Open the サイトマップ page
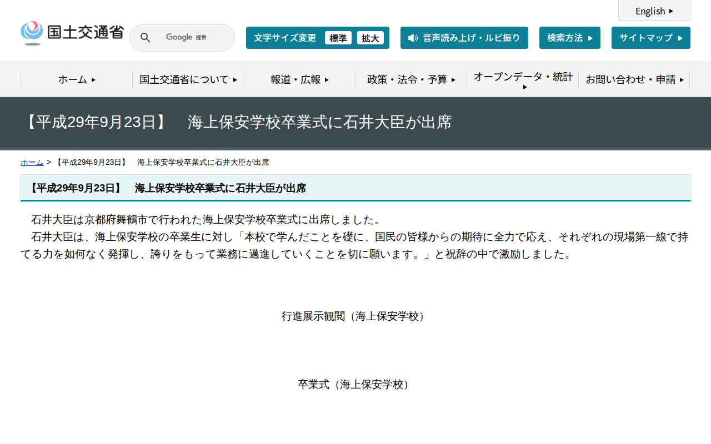Viewport: 711px width, 444px height. pyautogui.click(x=650, y=38)
